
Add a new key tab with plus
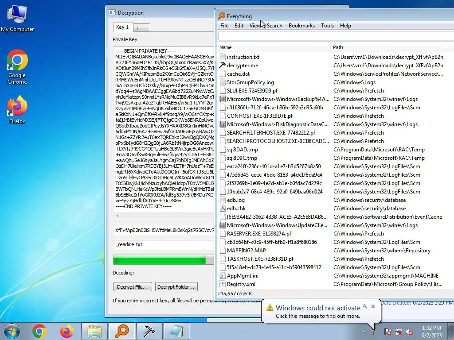(141, 28)
